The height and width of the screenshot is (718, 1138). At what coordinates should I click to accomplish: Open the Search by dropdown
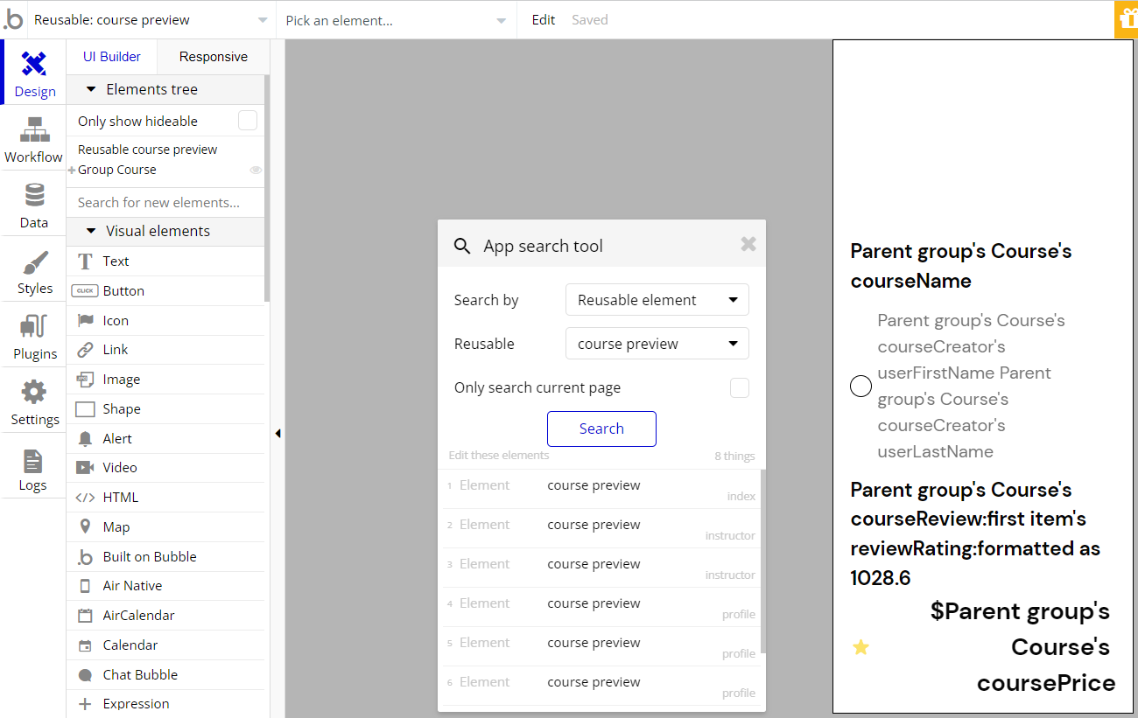tap(657, 300)
